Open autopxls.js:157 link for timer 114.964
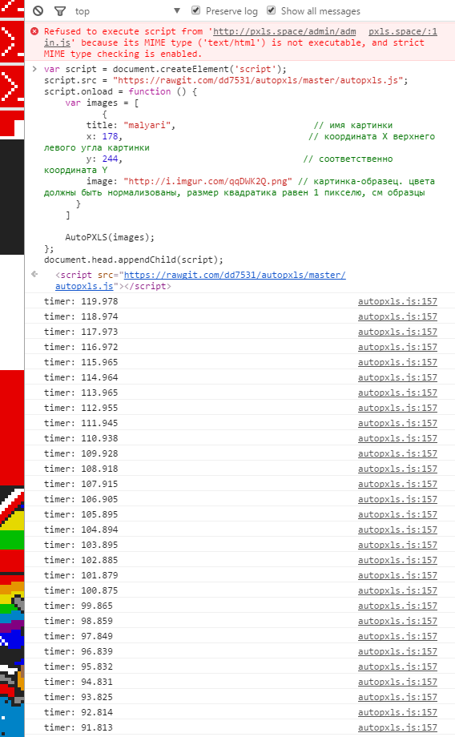The image size is (455, 737). [397, 377]
